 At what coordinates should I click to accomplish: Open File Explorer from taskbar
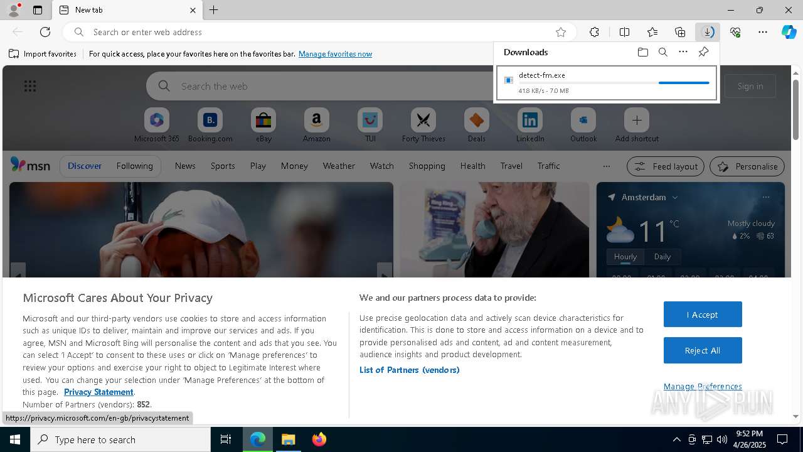289,439
